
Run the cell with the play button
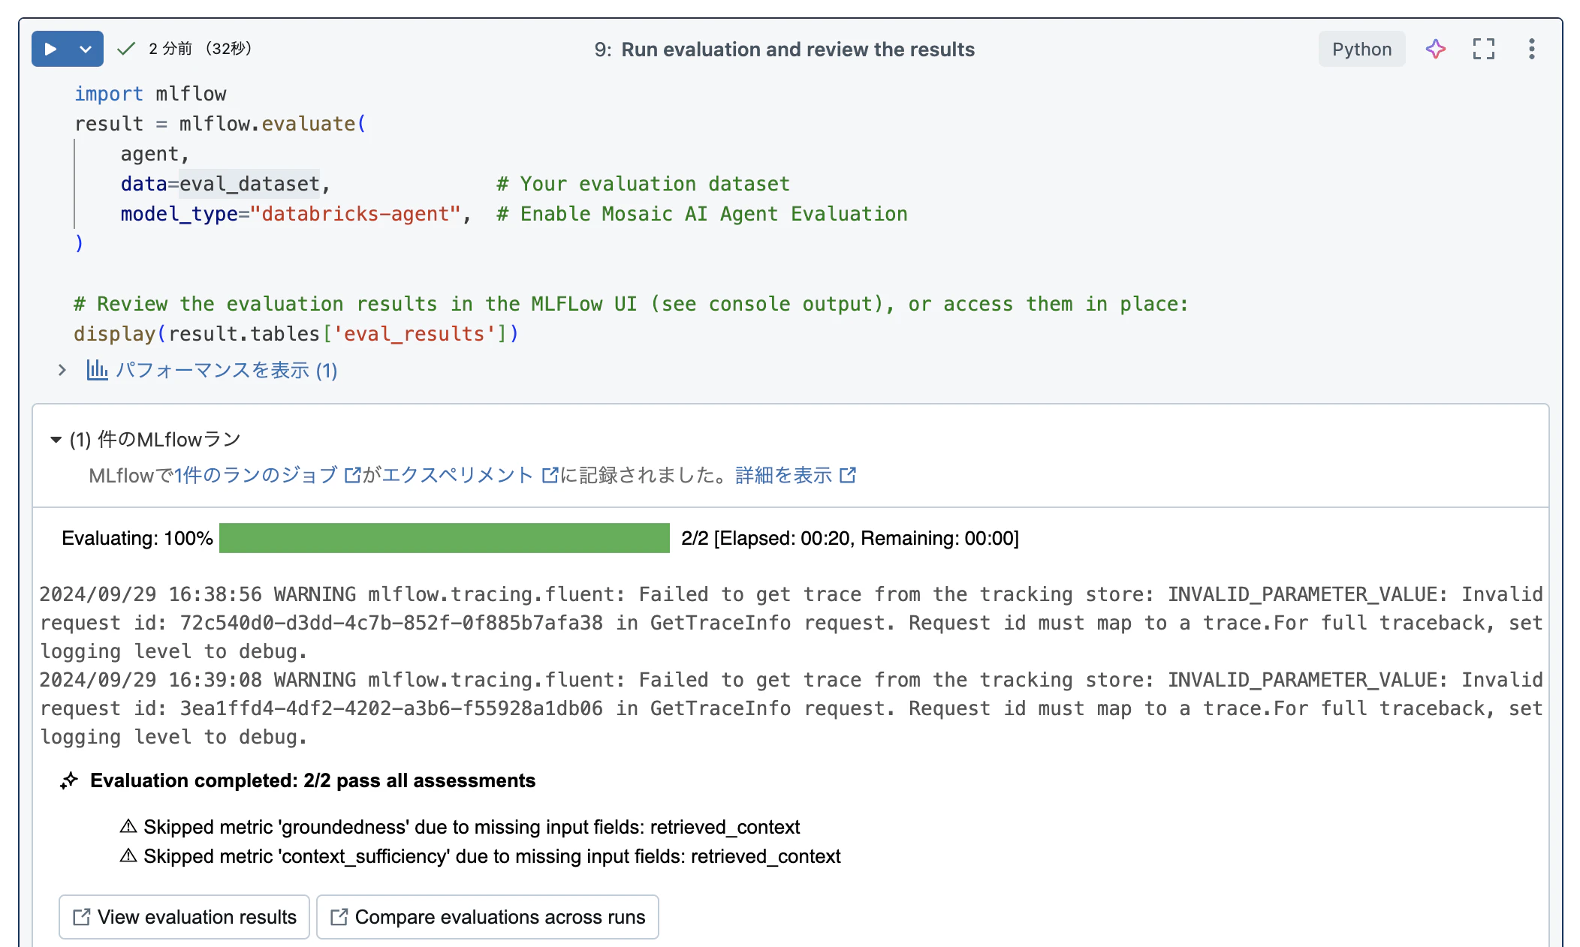tap(50, 50)
